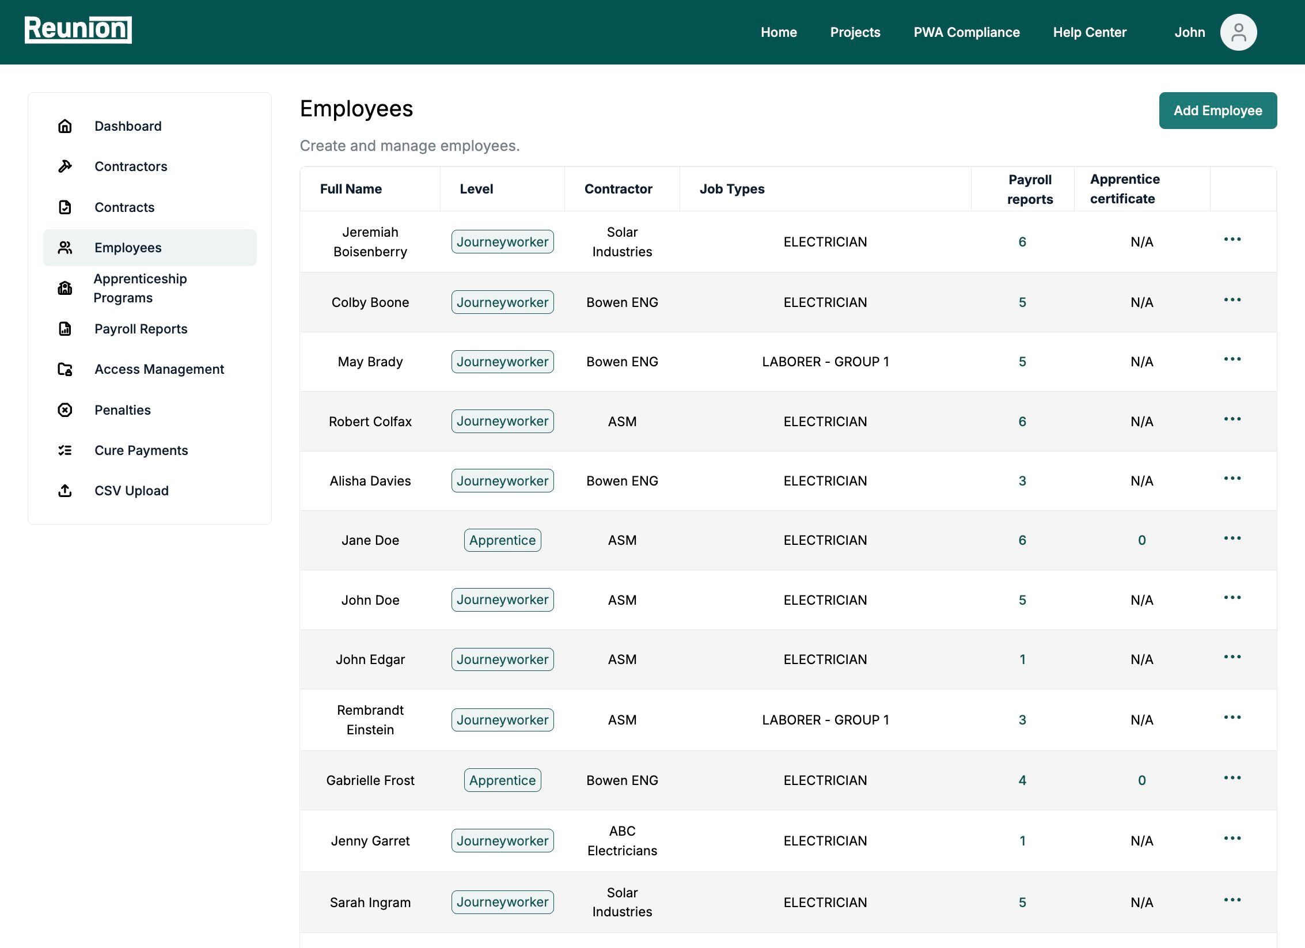
Task: Click the Full Name column header
Action: 350,188
